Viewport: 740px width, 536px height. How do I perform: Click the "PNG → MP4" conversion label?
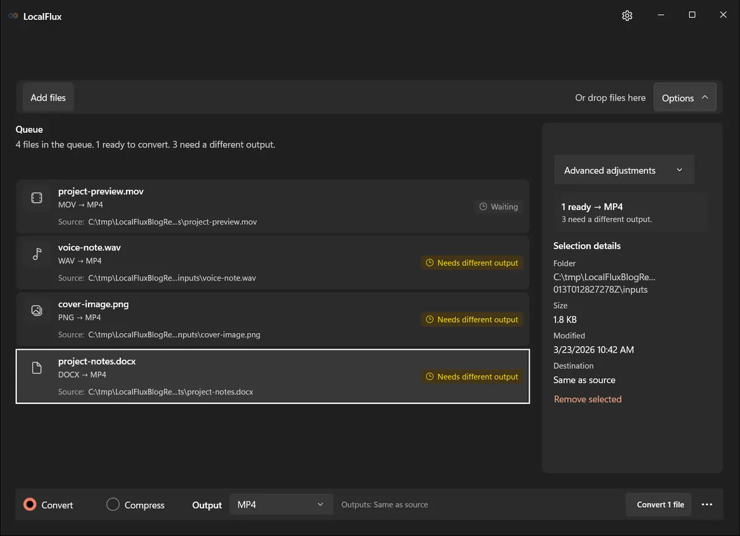80,318
